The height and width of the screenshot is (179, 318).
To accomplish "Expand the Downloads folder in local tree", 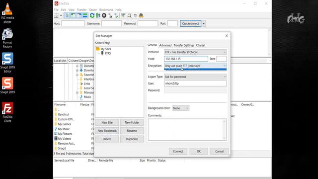I will tap(77, 71).
